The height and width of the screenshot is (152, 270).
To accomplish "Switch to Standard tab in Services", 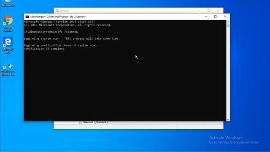I will pos(101,122).
